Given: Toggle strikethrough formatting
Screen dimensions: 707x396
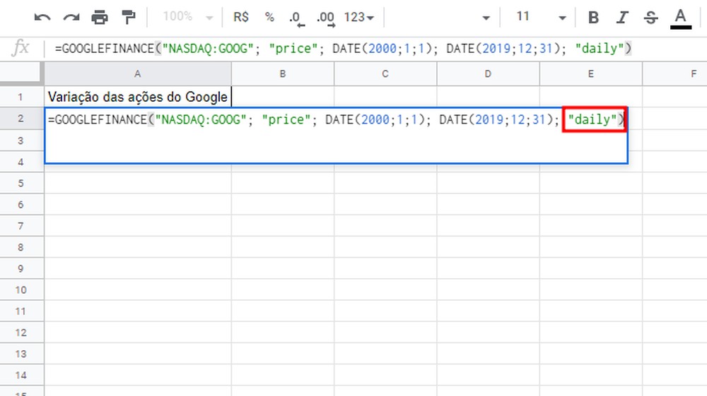Looking at the screenshot, I should [650, 18].
